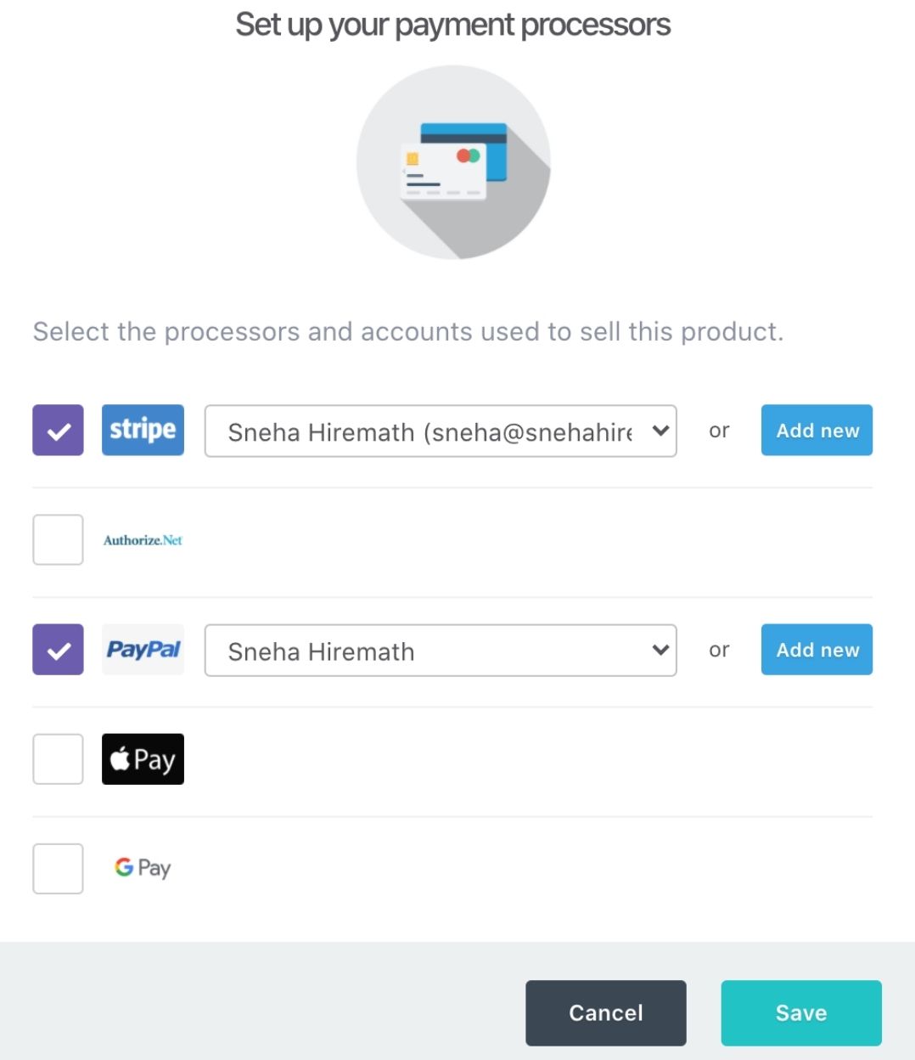
Task: Click Add new for PayPal account
Action: [x=817, y=650]
